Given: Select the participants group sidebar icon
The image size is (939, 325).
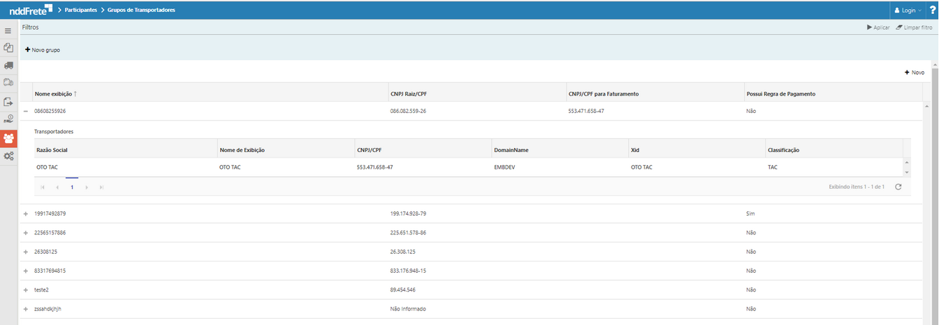Looking at the screenshot, I should coord(8,137).
